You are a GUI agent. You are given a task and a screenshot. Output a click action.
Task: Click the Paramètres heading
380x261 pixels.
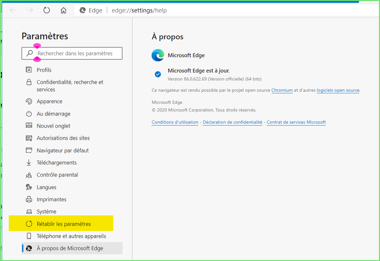click(x=45, y=36)
